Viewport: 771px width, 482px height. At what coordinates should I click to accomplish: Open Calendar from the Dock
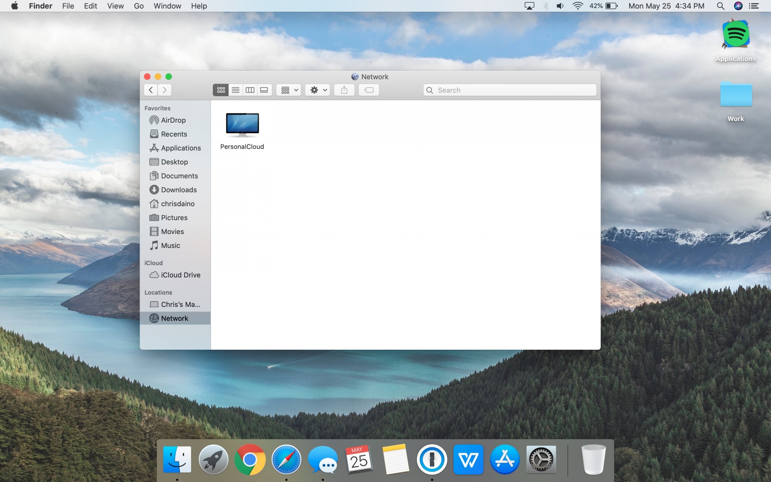point(359,459)
